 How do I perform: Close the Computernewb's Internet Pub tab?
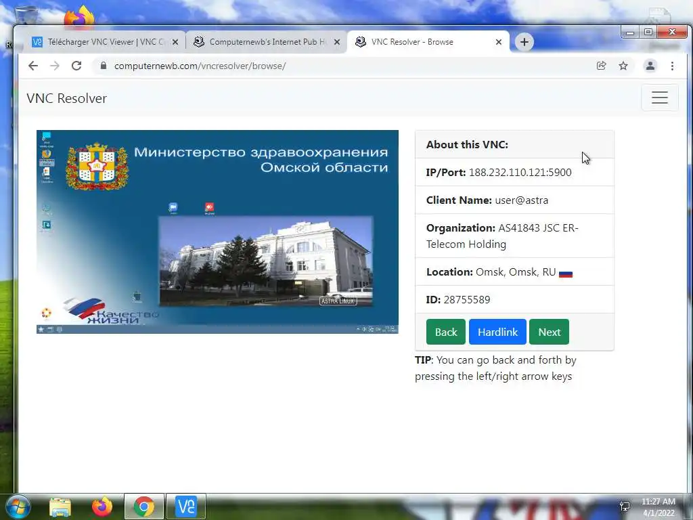(x=337, y=42)
